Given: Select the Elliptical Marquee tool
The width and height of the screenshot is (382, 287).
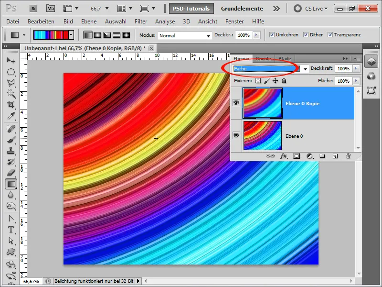Looking at the screenshot, I should pos(11,72).
